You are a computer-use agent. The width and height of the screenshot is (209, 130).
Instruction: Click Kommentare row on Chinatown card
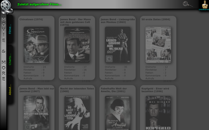(x=34, y=76)
